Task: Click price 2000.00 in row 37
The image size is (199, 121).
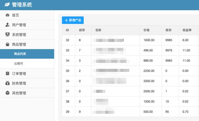Action: pos(149,91)
